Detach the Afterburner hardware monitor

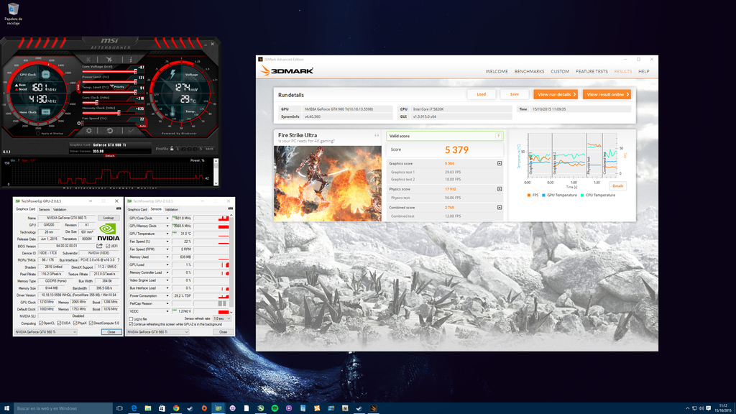pyautogui.click(x=110, y=156)
